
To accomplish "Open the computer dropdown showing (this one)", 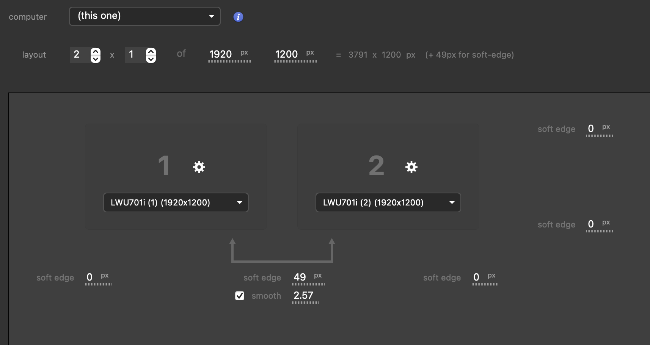I will tap(144, 16).
